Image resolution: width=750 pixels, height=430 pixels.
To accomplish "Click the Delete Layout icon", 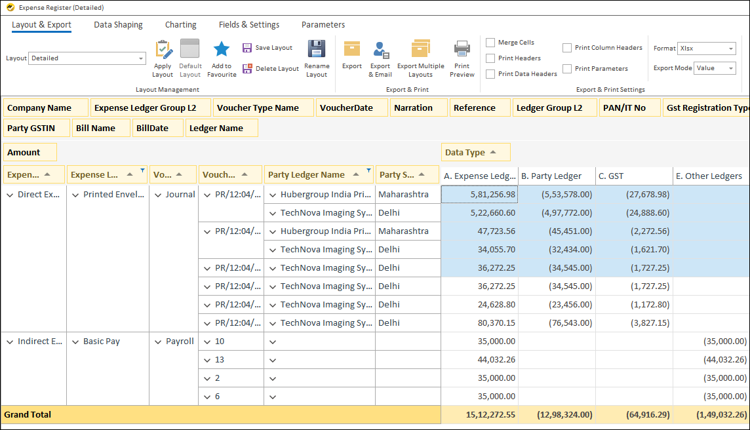I will pyautogui.click(x=247, y=69).
